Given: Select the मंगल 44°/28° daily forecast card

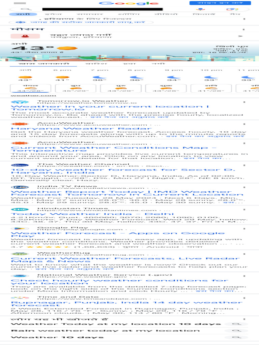Looking at the screenshot, I should [x=31, y=89].
